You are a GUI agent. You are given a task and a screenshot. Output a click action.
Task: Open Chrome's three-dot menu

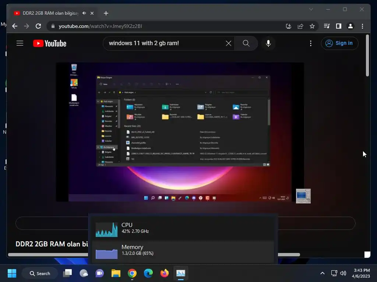click(x=362, y=26)
